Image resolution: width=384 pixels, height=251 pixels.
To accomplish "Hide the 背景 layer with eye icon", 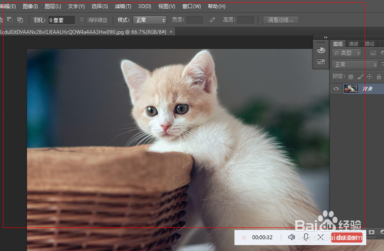I will click(336, 88).
